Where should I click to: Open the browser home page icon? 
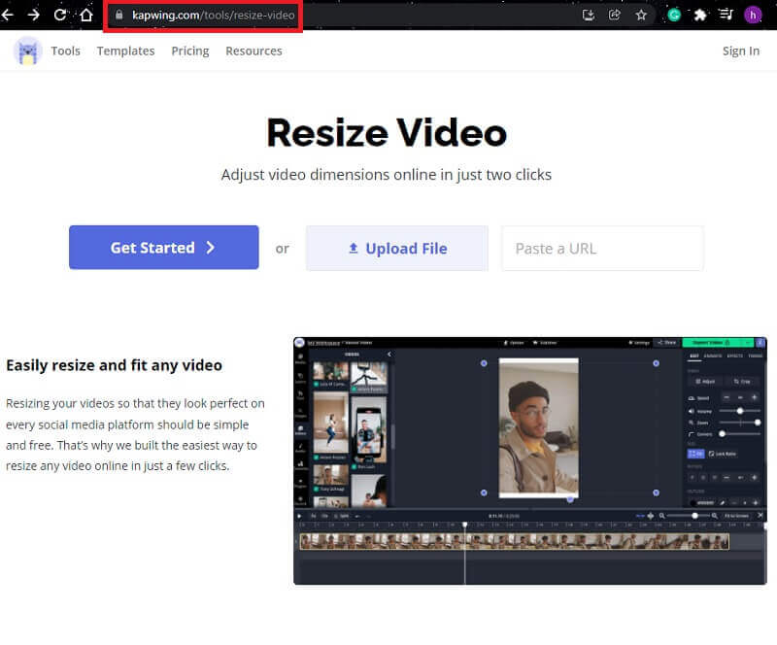[x=86, y=15]
